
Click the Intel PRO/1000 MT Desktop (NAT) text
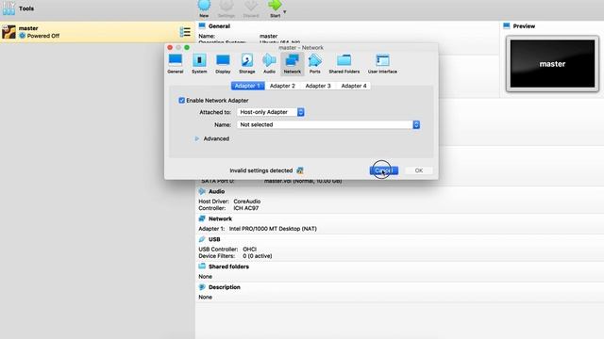point(273,229)
